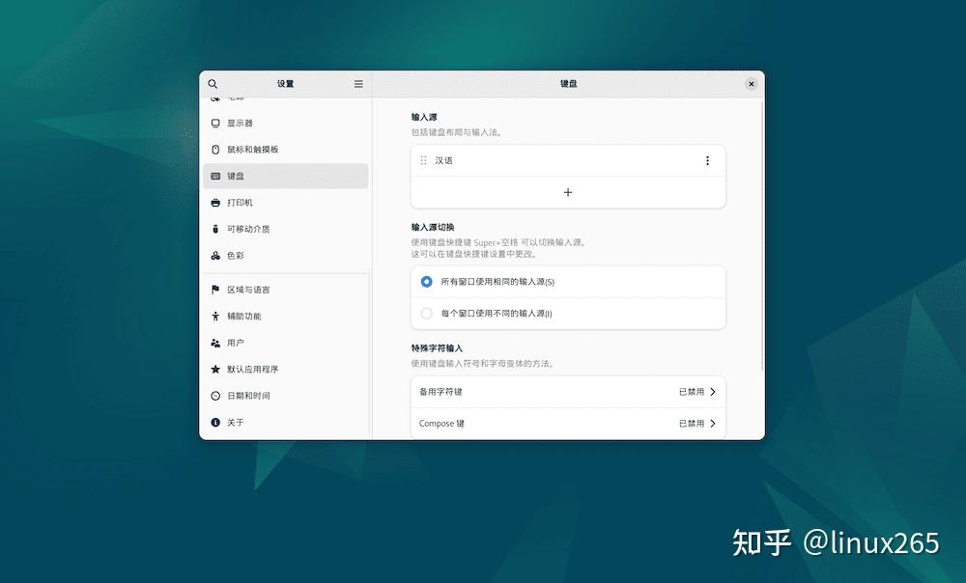Screen dimensions: 966x583
Task: Click the 打印机 printer icon
Action: coord(215,203)
